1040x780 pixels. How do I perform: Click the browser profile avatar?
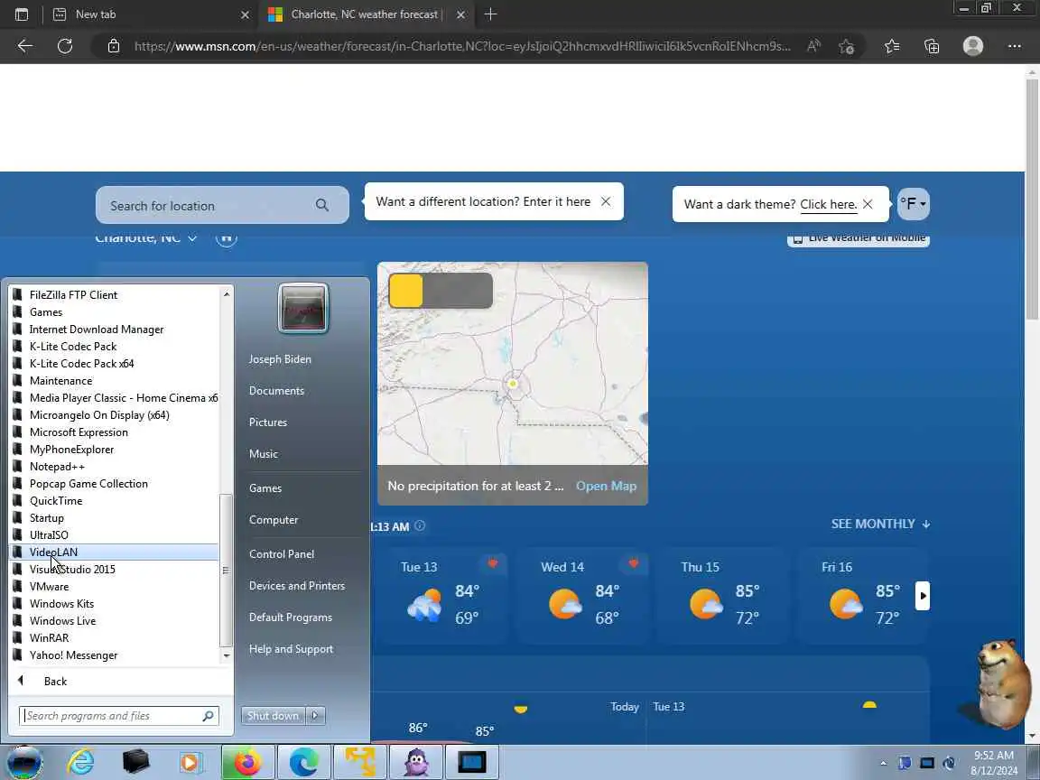click(973, 46)
